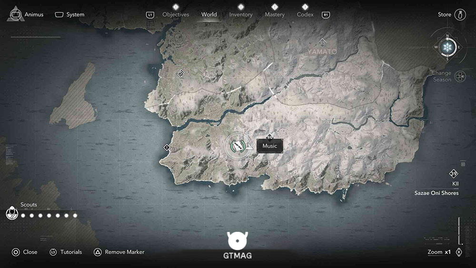Viewport: 476px width, 268px height.
Task: Select the quest exclamation marker on southwest coast
Action: click(x=167, y=148)
